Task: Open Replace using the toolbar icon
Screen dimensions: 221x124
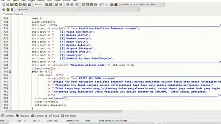Action: tap(51, 4)
